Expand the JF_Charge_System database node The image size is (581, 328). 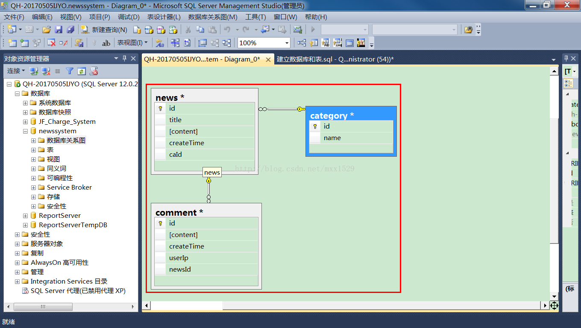[x=25, y=122]
